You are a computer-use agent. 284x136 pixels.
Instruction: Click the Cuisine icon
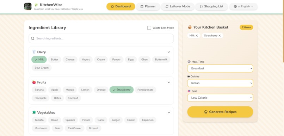(189, 76)
